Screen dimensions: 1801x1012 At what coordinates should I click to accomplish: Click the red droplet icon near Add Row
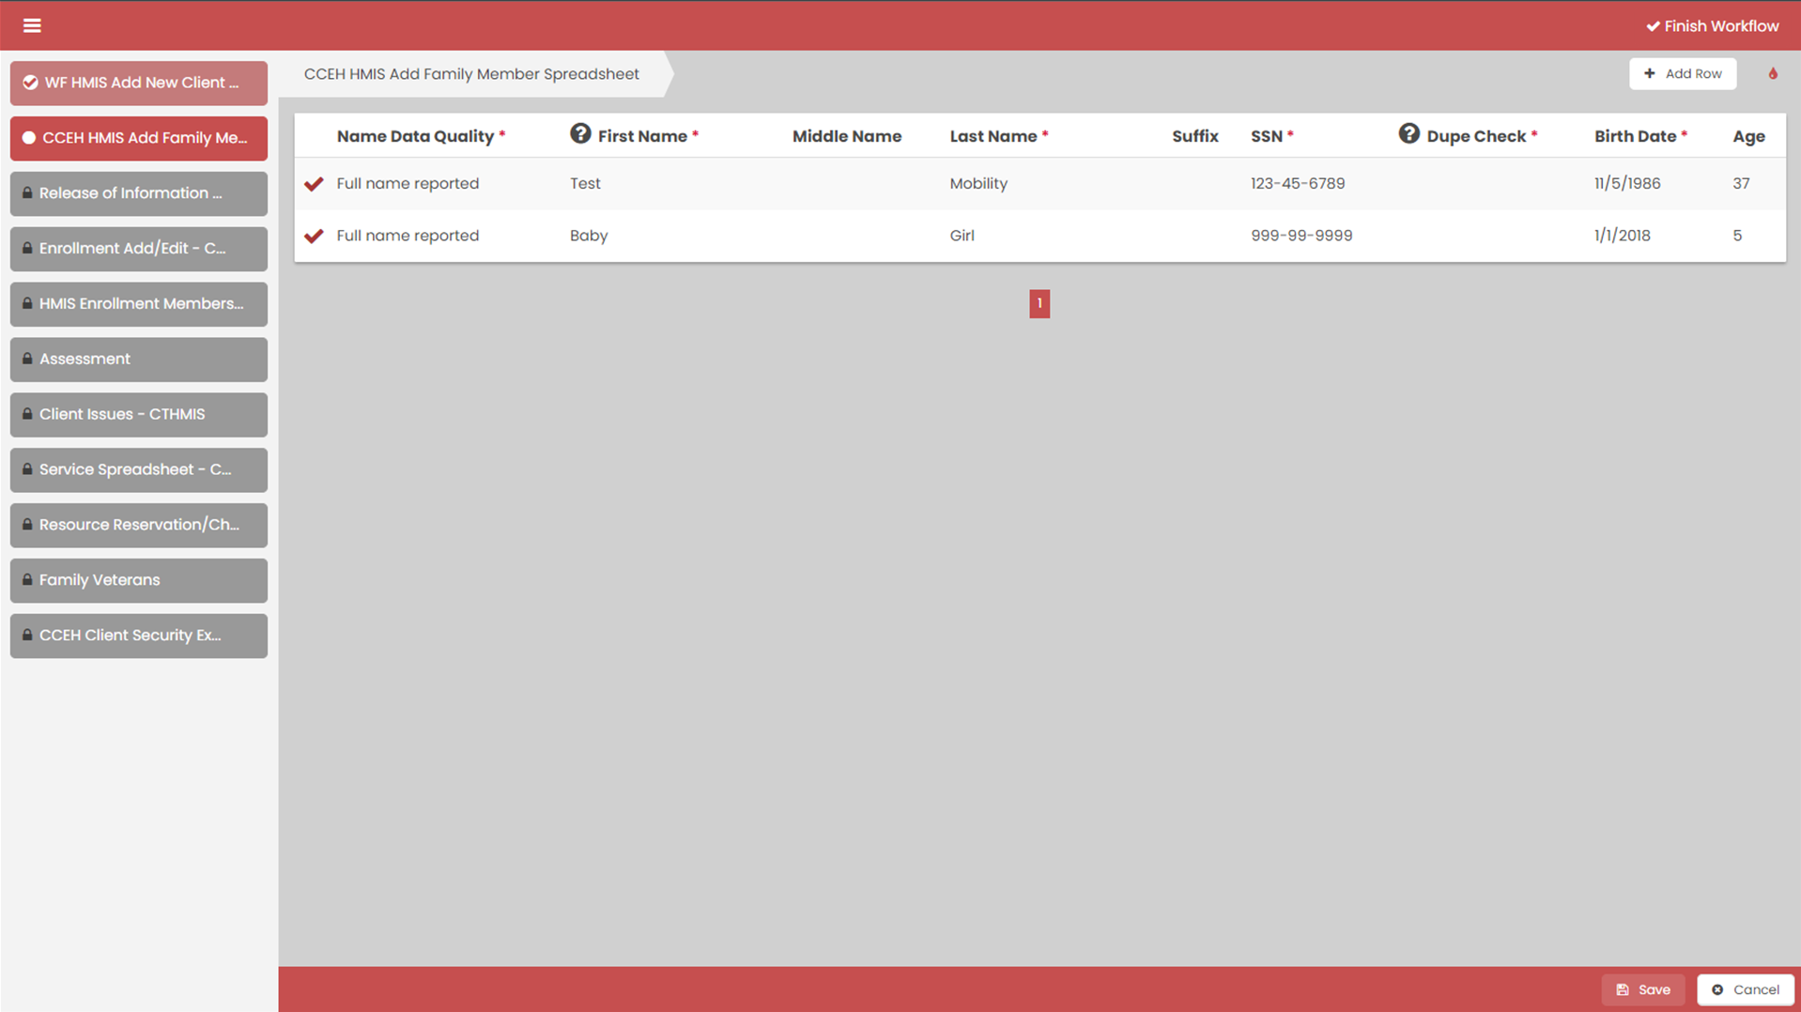pos(1773,73)
